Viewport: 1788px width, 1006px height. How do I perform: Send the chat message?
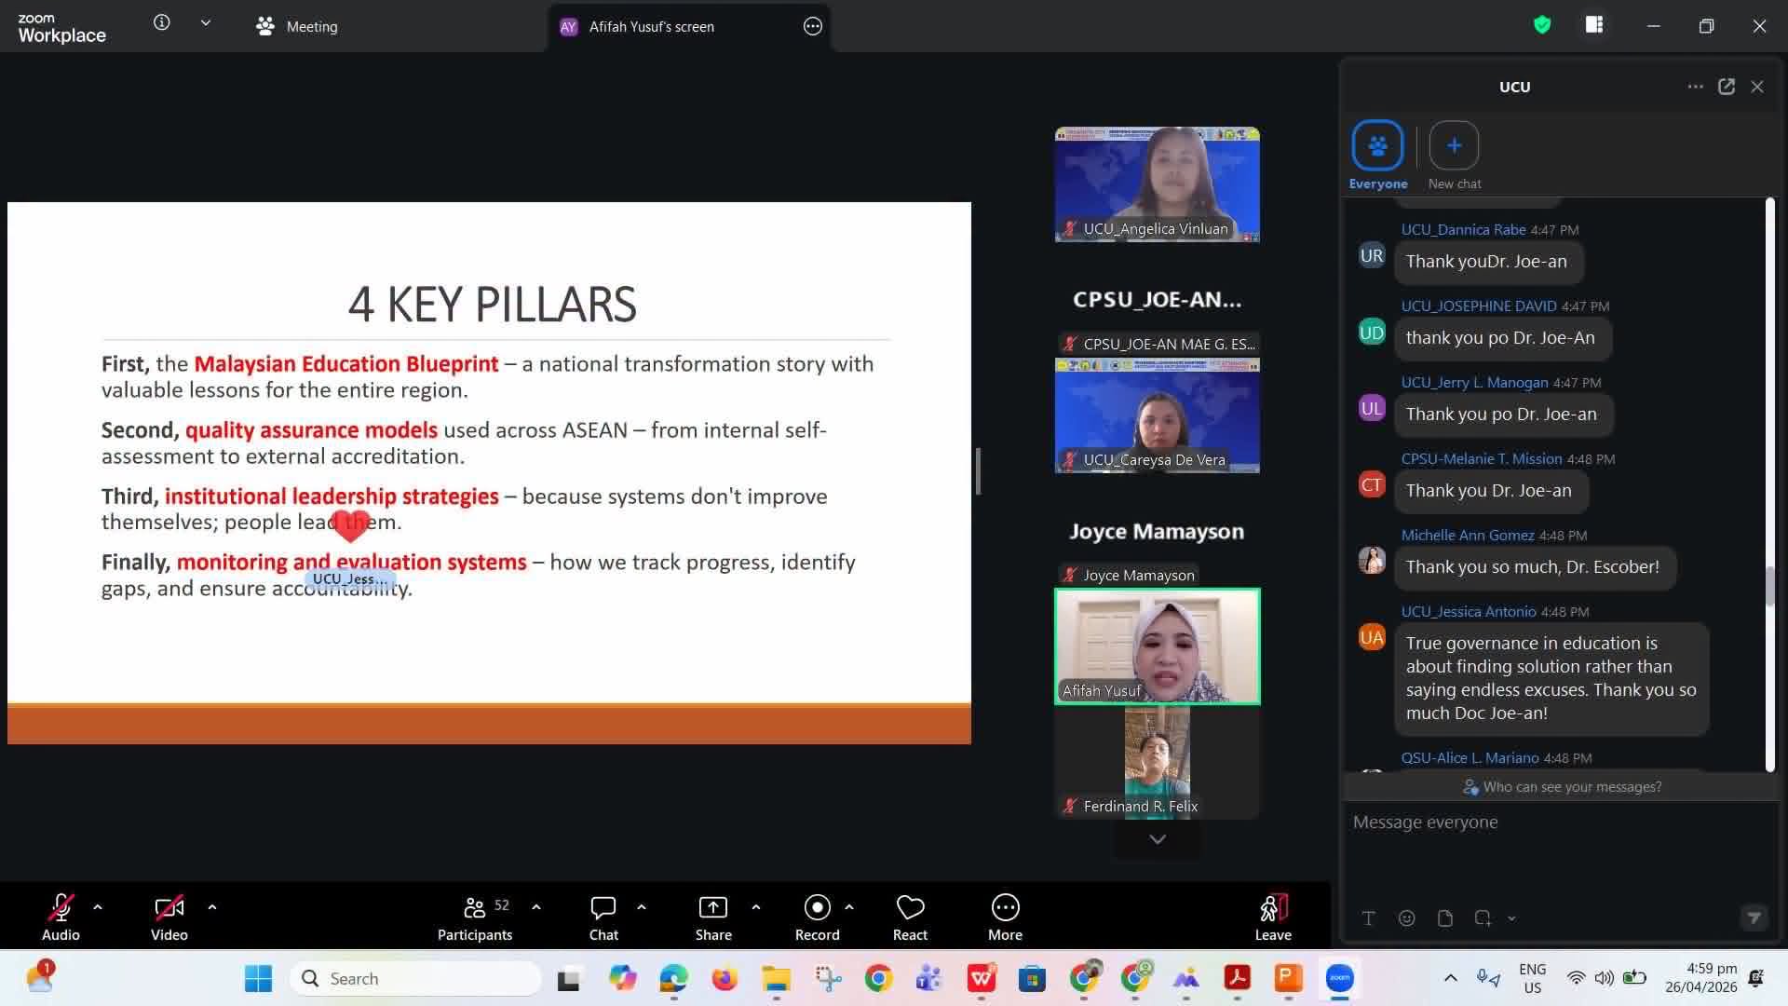[1754, 918]
